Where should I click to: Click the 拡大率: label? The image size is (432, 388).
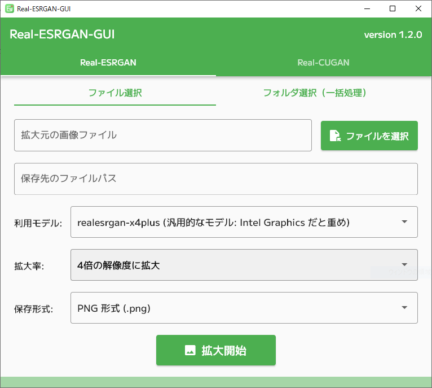tap(29, 267)
